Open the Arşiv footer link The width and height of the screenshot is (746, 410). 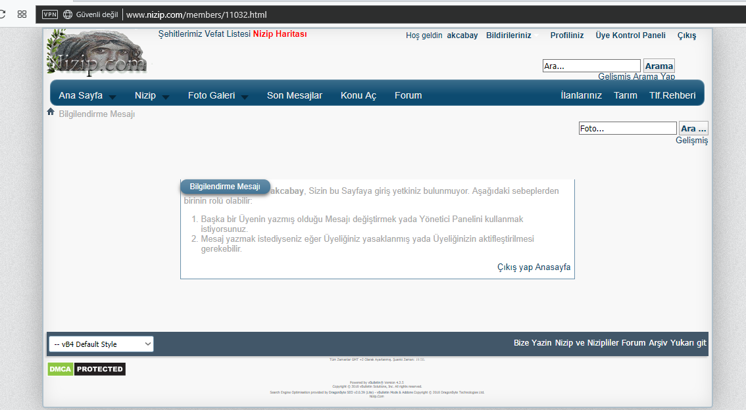(x=658, y=343)
